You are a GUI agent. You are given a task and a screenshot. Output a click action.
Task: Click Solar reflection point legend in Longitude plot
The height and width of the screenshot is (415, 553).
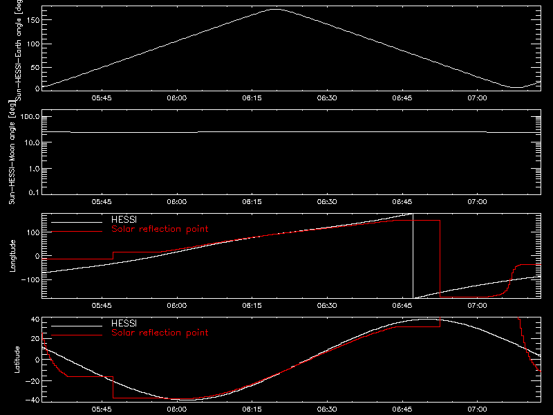(160, 229)
